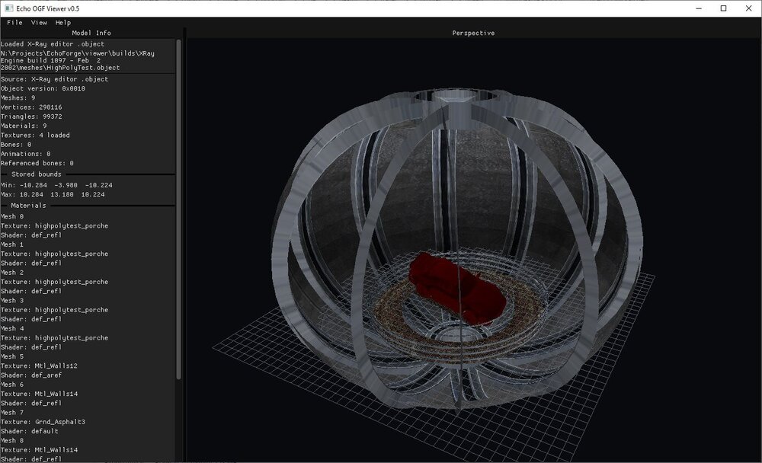Viewport: 762px width, 463px height.
Task: Click 'Loaded X-Ray editor .object' status line
Action: click(x=53, y=43)
